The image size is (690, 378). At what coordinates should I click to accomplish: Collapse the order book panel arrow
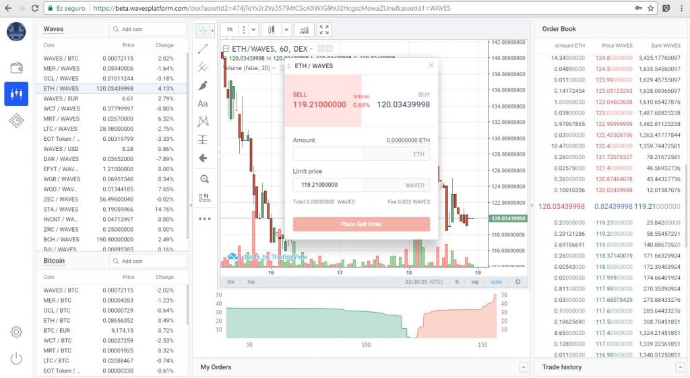[x=532, y=205]
